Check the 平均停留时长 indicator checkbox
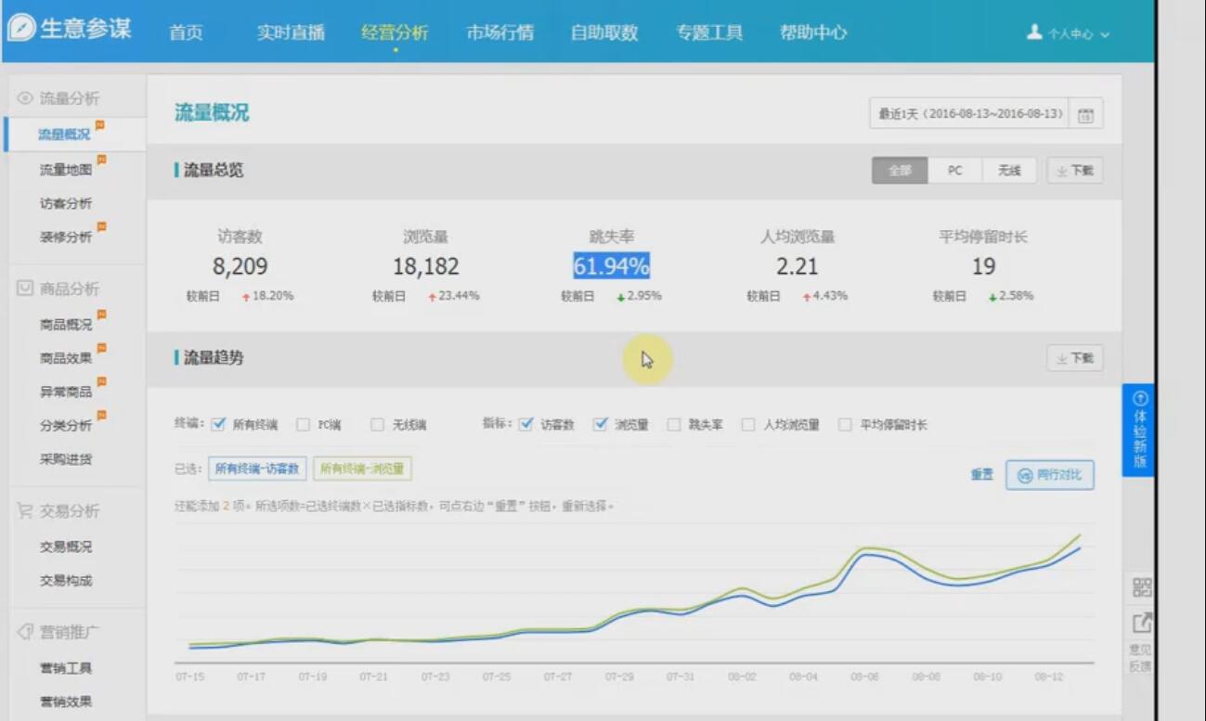Image resolution: width=1206 pixels, height=721 pixels. pos(845,425)
